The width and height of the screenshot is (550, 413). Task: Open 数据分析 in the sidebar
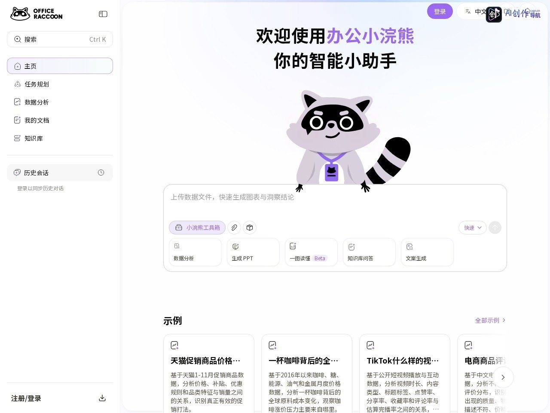(x=60, y=102)
